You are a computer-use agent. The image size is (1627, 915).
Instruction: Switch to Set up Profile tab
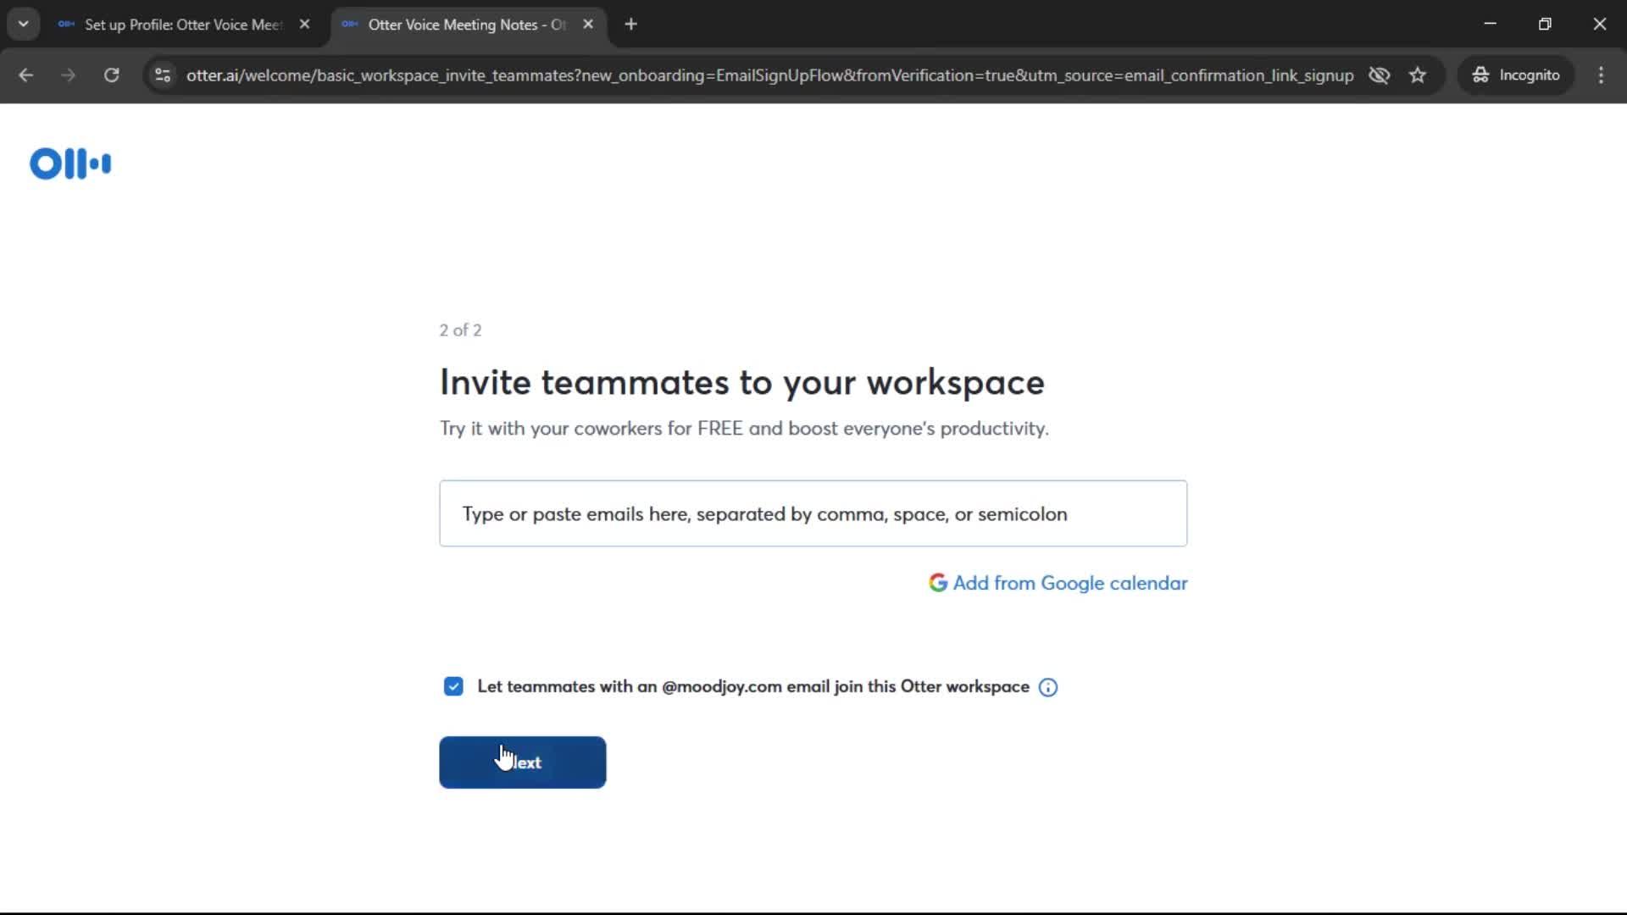click(182, 25)
